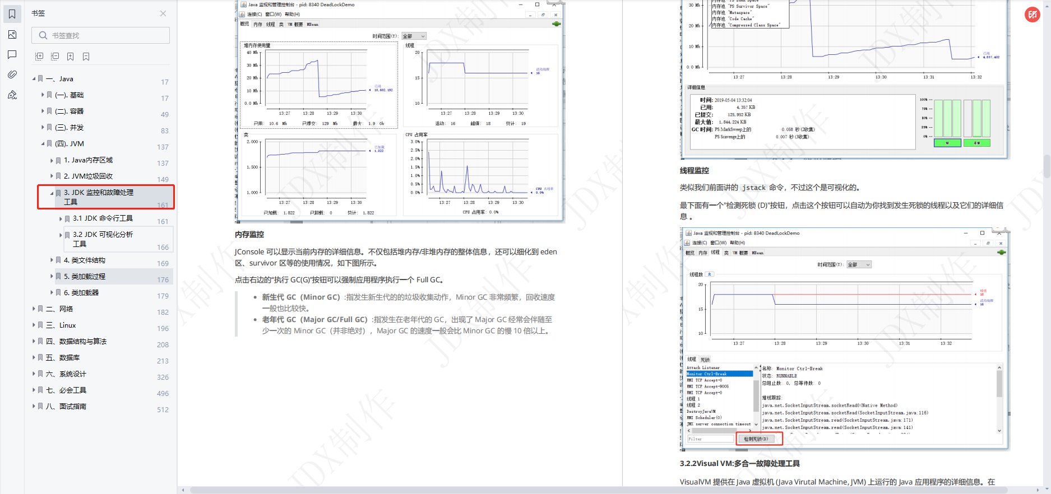Expand arrow beside 1. Java内存区域

tap(52, 160)
